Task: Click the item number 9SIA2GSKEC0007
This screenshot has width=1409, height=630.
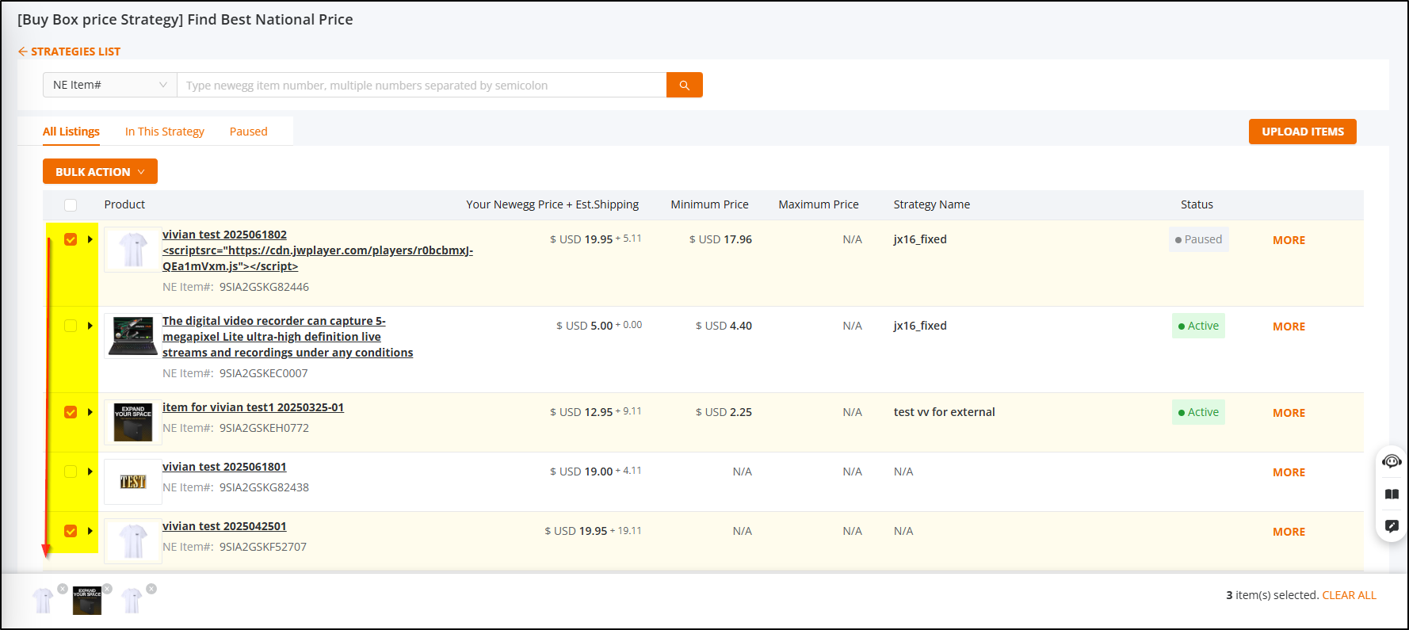Action: (x=264, y=373)
